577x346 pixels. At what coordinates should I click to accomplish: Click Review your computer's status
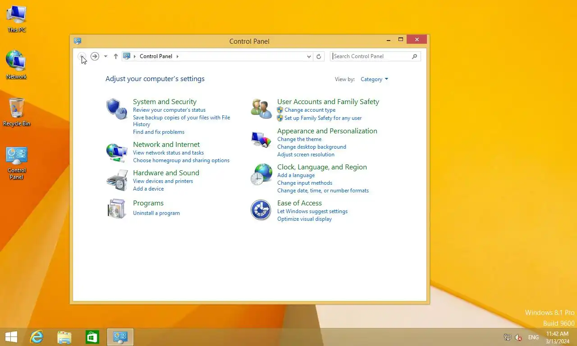coord(169,110)
